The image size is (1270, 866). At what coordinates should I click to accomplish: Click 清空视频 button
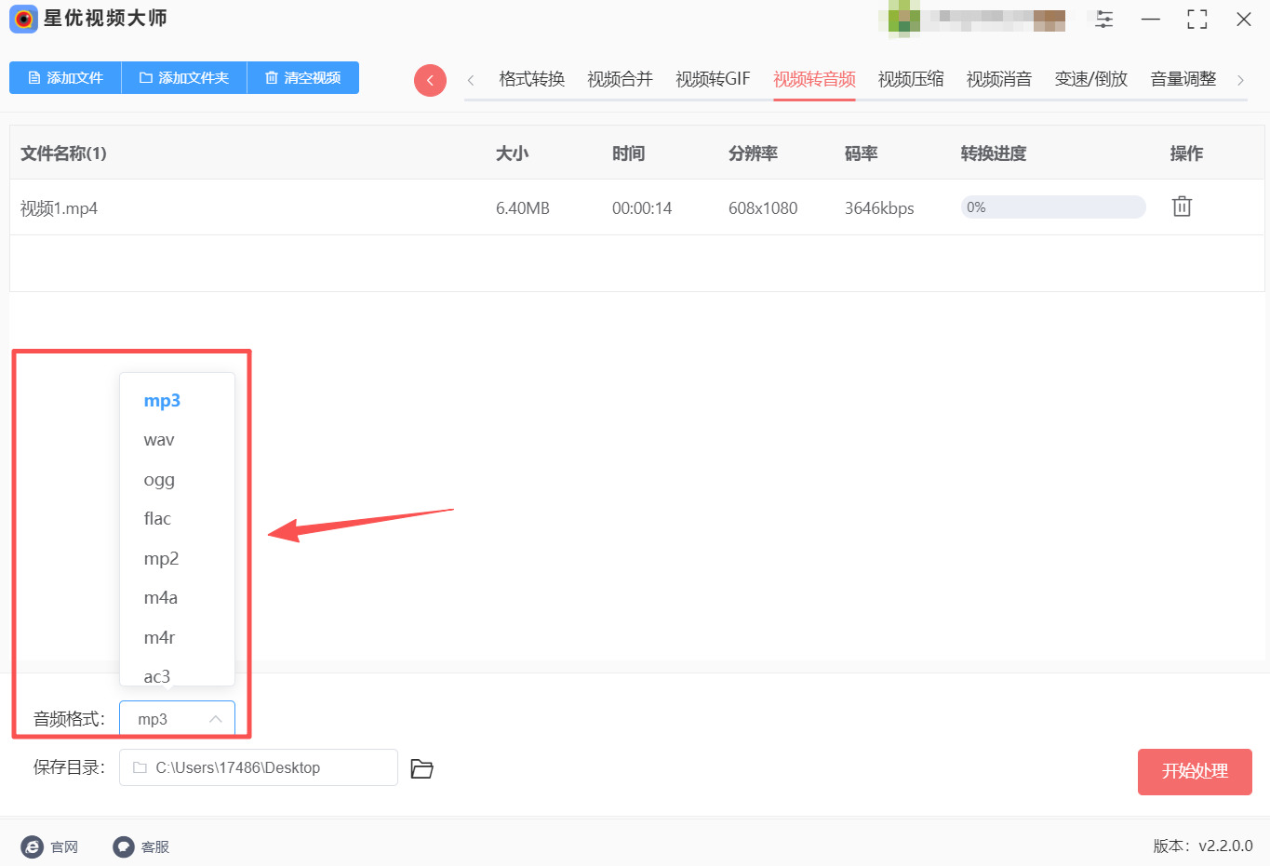tap(303, 78)
